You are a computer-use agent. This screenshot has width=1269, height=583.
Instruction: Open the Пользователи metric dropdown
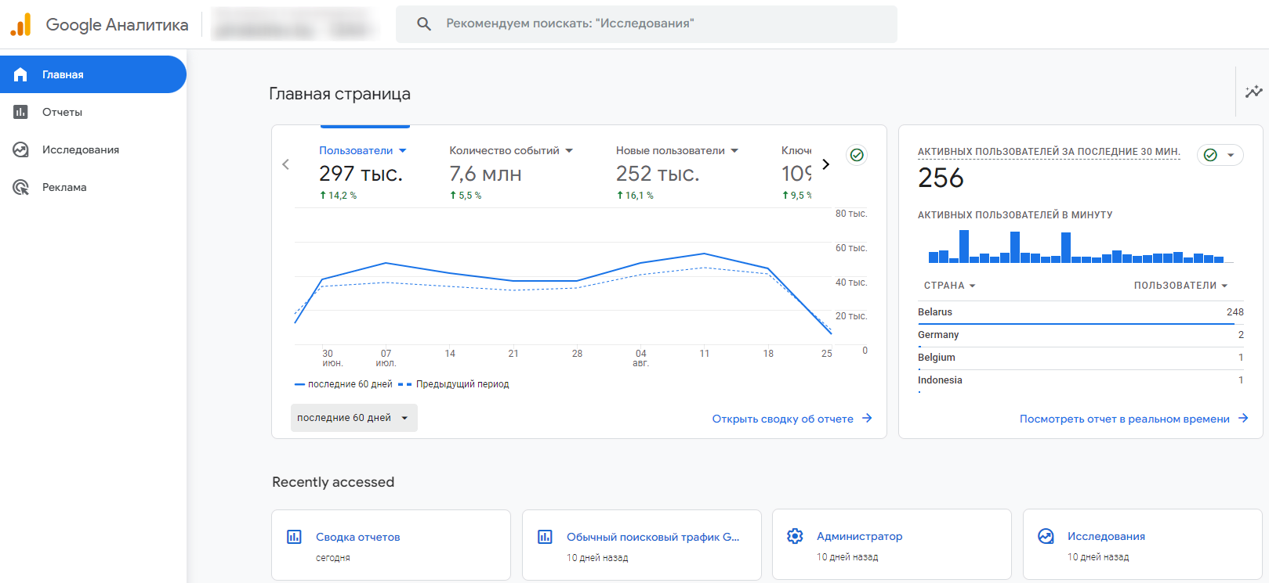point(363,150)
